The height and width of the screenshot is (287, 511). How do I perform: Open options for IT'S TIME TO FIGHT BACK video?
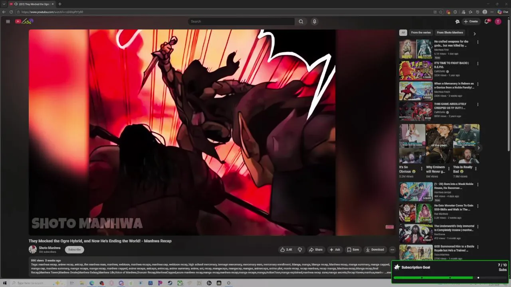(x=478, y=63)
